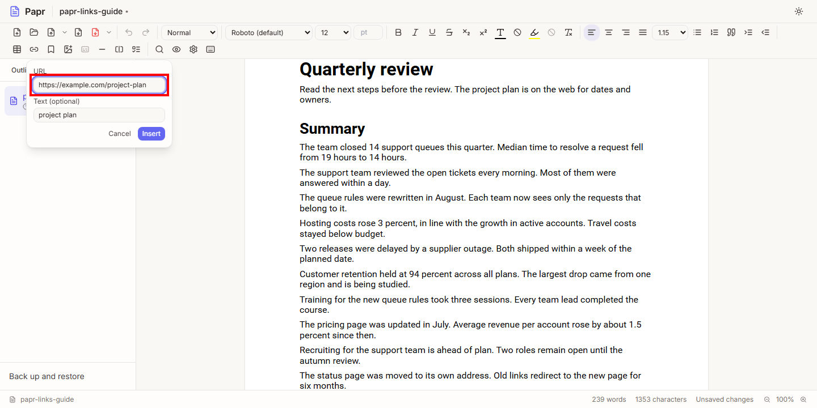Toggle preview mode with the eye icon
This screenshot has height=408, width=817.
pyautogui.click(x=176, y=49)
